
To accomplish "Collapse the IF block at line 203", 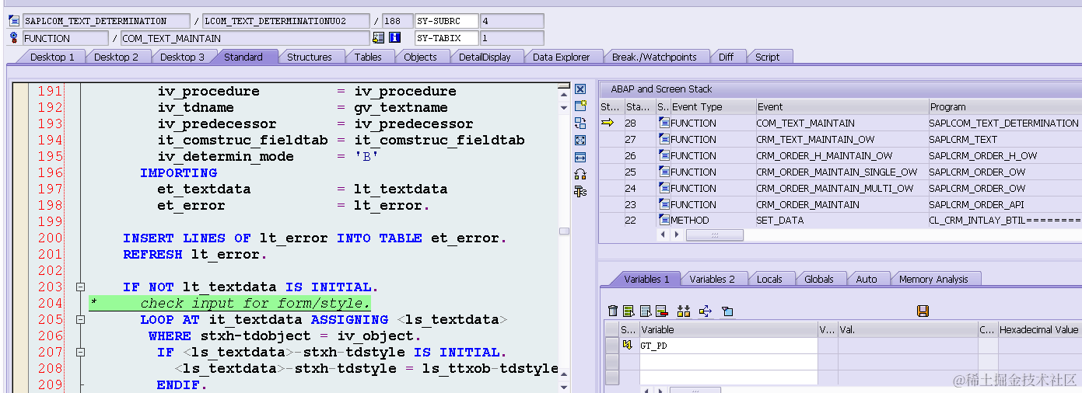I will 80,287.
